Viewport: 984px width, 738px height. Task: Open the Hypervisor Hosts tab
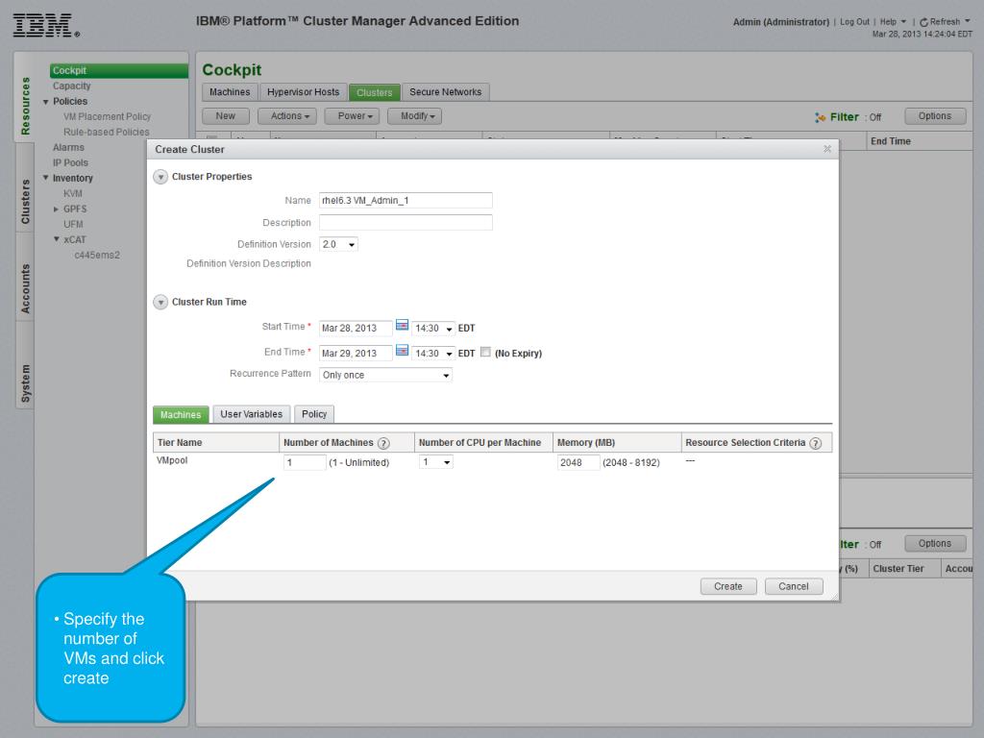[x=303, y=92]
